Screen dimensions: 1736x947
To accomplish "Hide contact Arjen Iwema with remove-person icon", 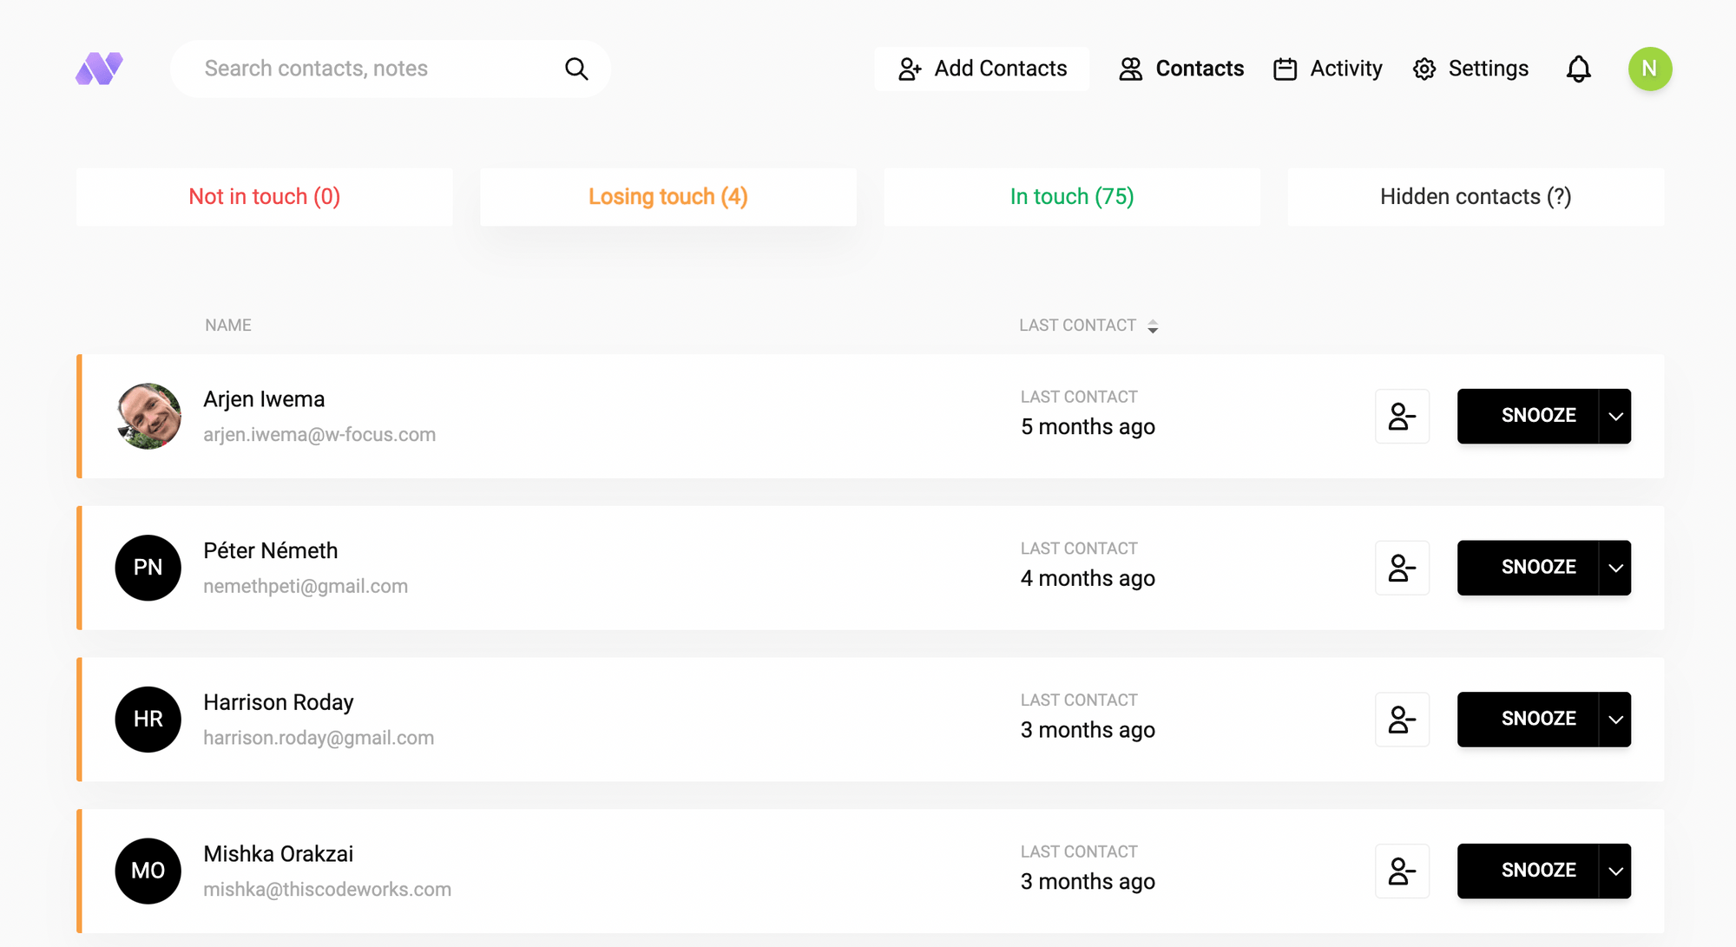I will pos(1402,416).
